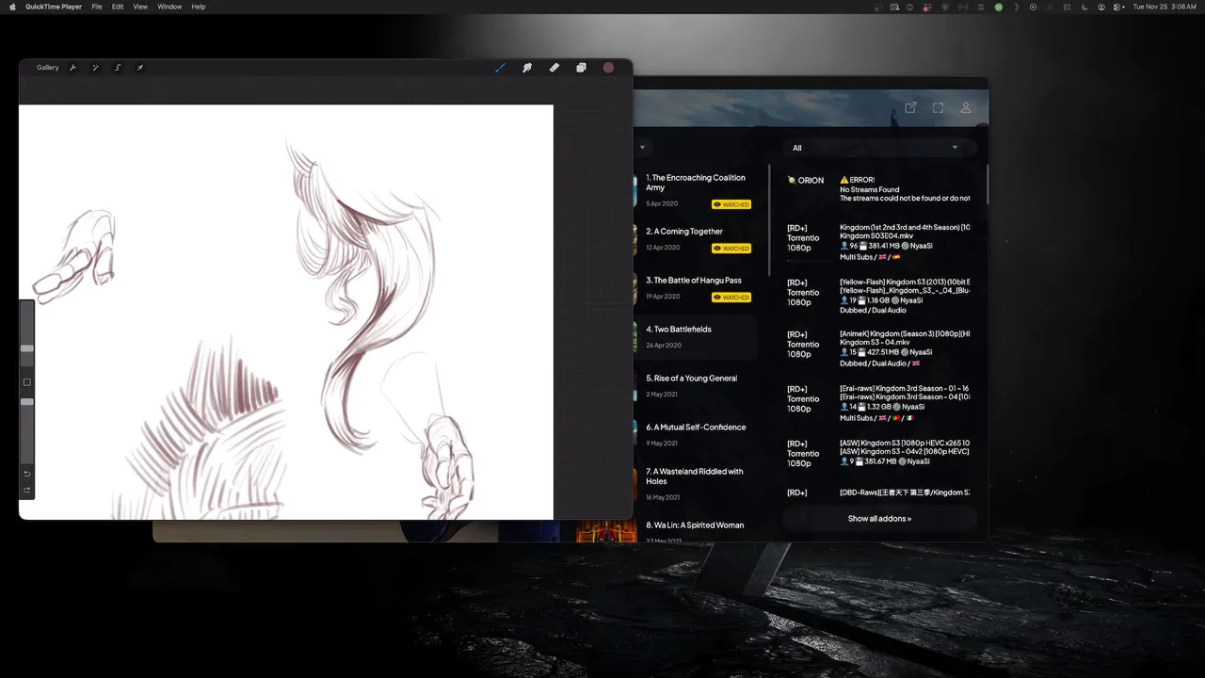The height and width of the screenshot is (678, 1205).
Task: Open the user profile icon in Stremio
Action: 966,108
